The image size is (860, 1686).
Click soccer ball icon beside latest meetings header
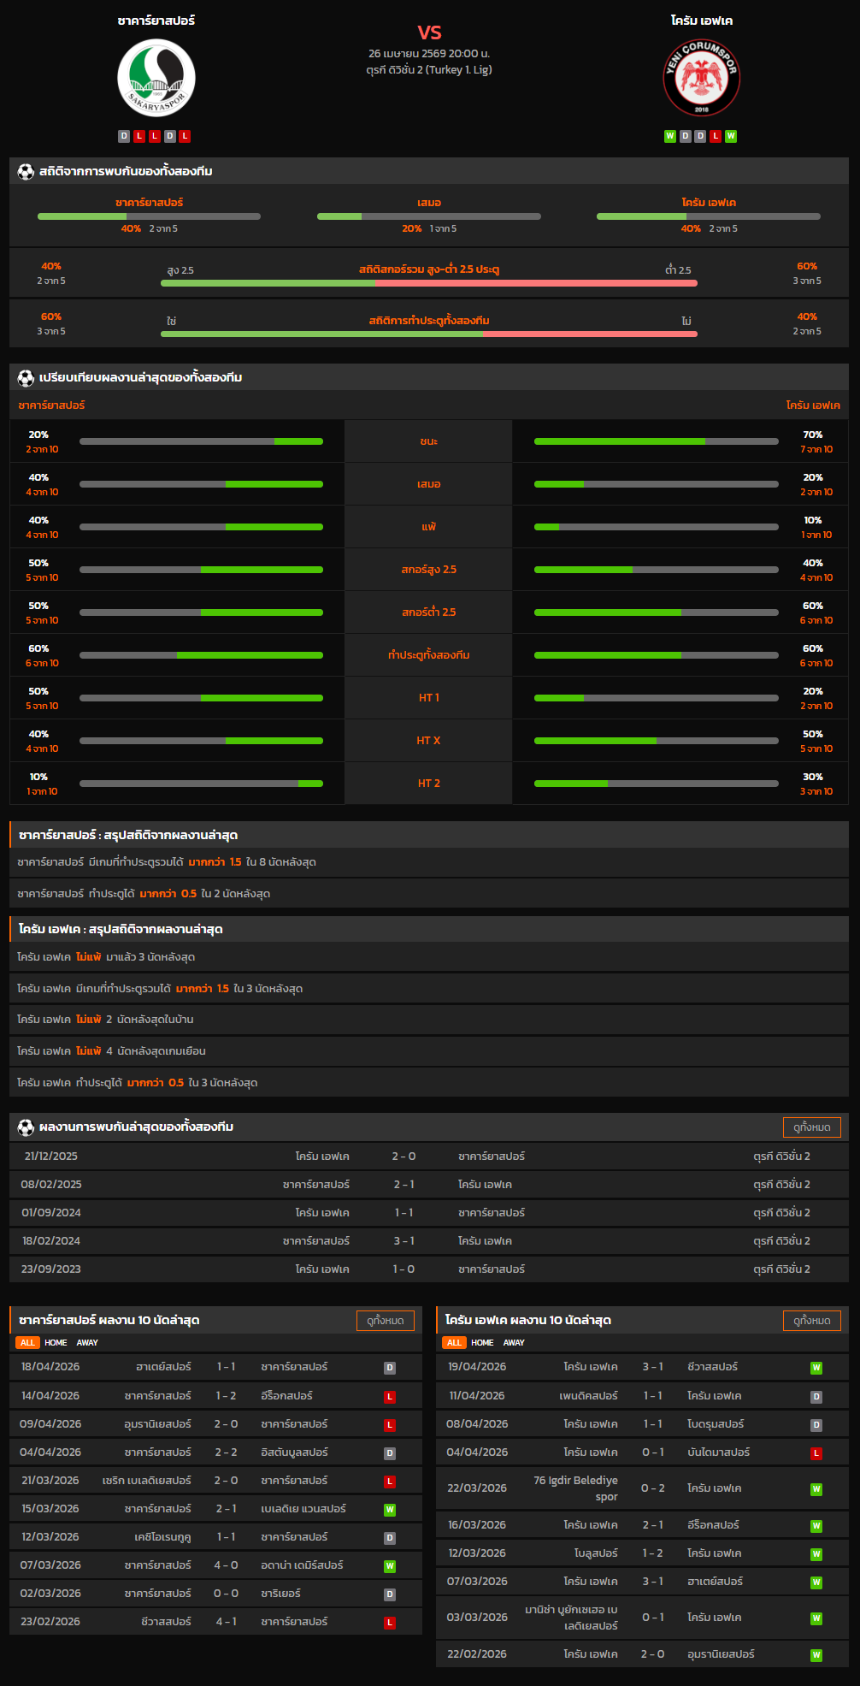[26, 1127]
